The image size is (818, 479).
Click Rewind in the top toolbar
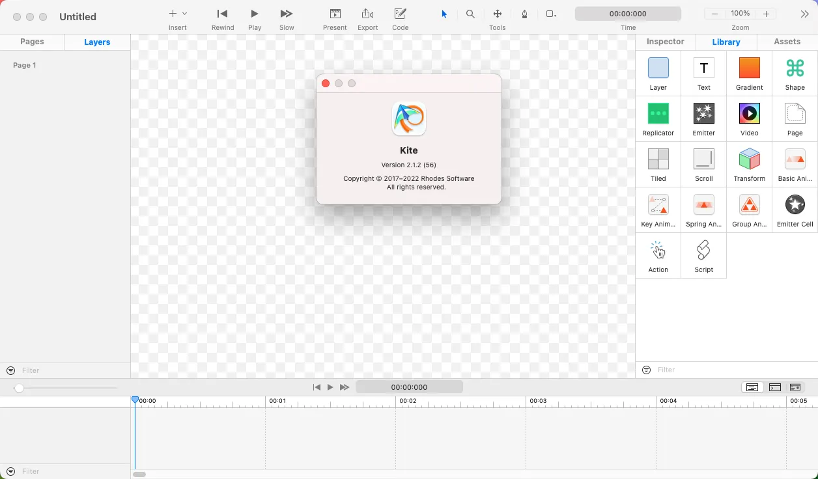[223, 14]
